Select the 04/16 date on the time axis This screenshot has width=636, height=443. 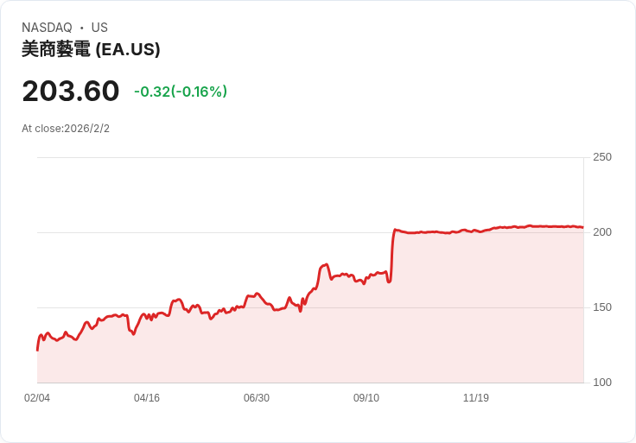click(147, 398)
